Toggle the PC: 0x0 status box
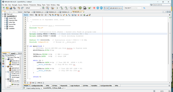This screenshot has width=173, height=92. [x=106, y=8]
